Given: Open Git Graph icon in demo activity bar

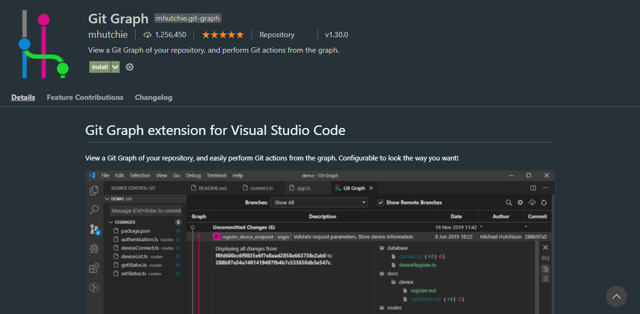Looking at the screenshot, I should 94,287.
